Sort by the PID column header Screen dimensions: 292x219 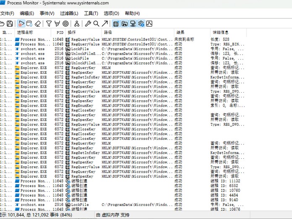(x=60, y=32)
